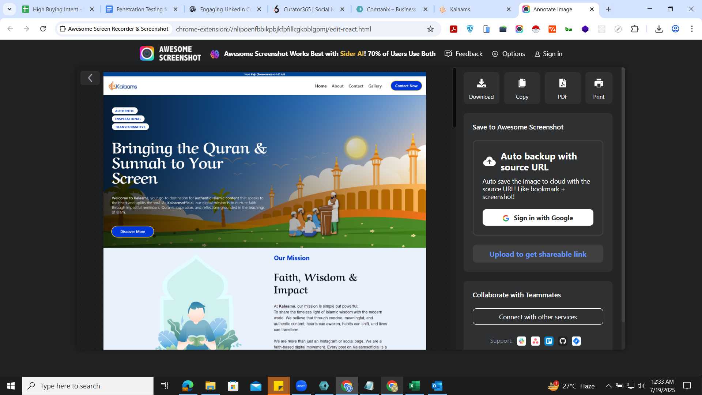Open File Explorer from taskbar
The height and width of the screenshot is (395, 702).
(x=210, y=386)
